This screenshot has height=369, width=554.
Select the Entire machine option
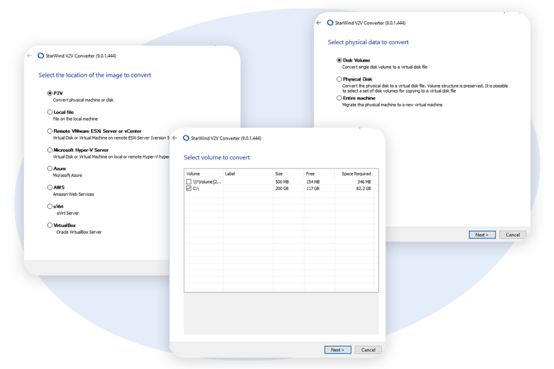(x=339, y=98)
